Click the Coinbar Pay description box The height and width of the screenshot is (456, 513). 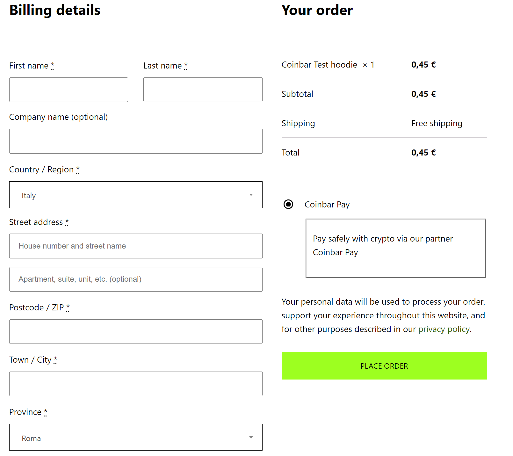click(395, 248)
